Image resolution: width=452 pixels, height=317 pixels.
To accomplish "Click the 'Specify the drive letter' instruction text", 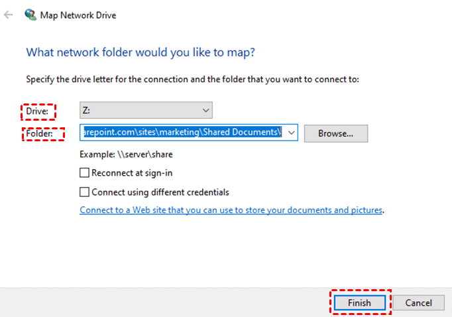I will [192, 79].
